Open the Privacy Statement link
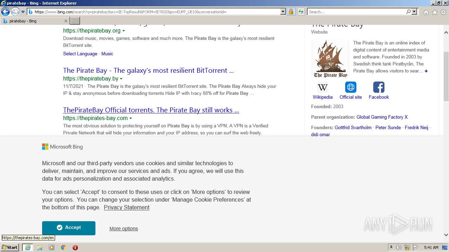The width and height of the screenshot is (449, 252). click(127, 207)
